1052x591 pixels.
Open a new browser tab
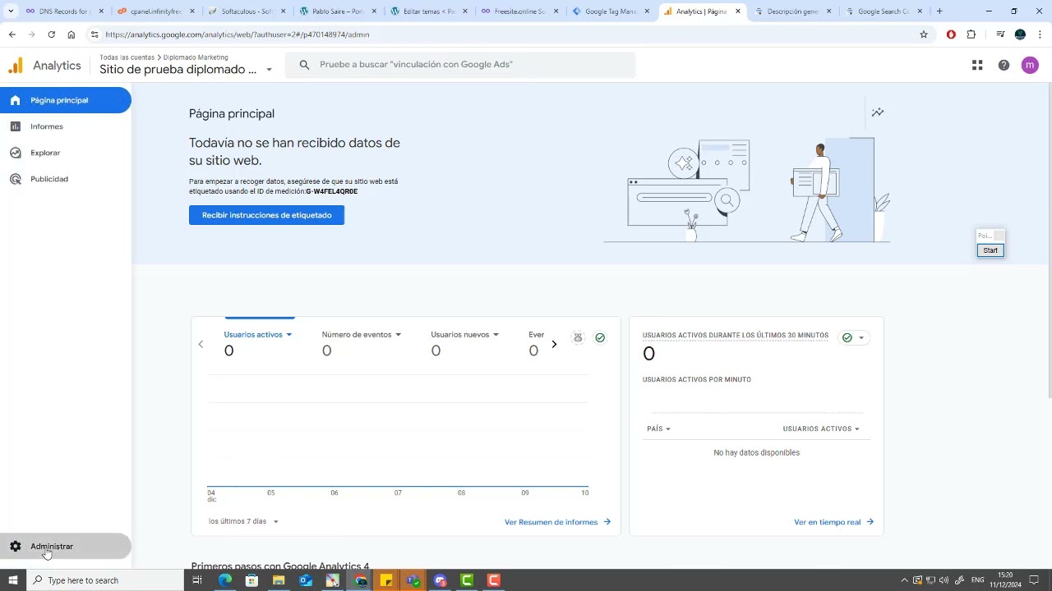[x=939, y=11]
